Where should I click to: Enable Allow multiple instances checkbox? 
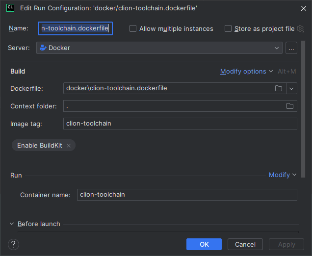[x=133, y=28]
